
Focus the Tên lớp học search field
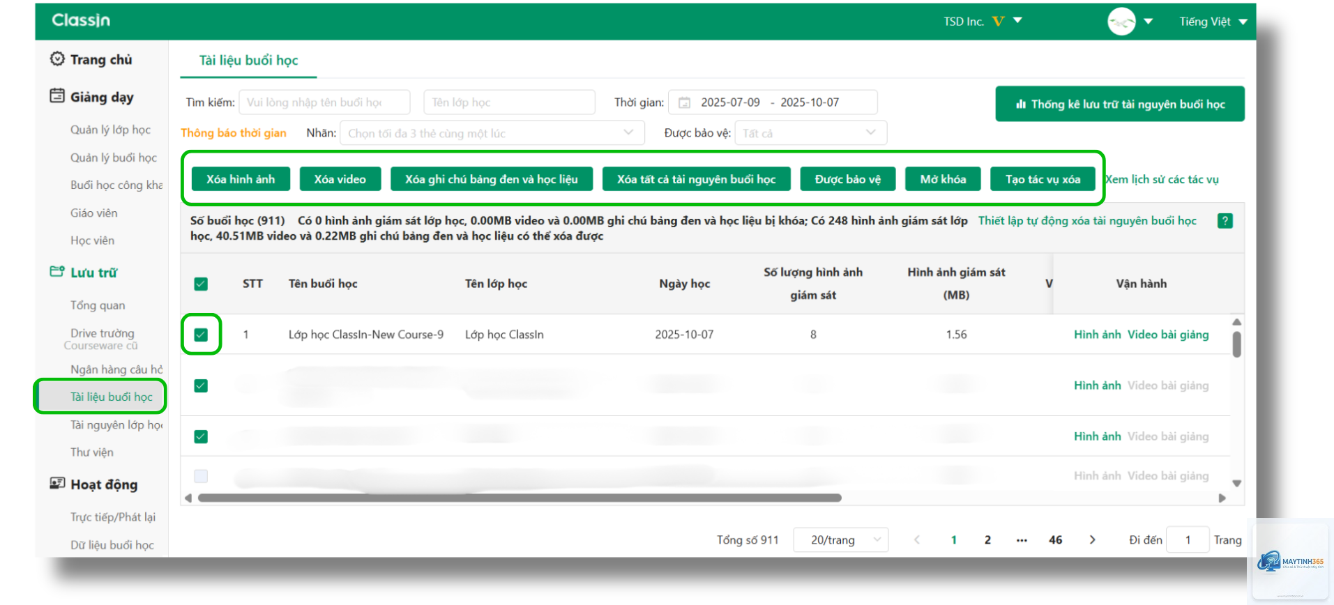pyautogui.click(x=509, y=102)
